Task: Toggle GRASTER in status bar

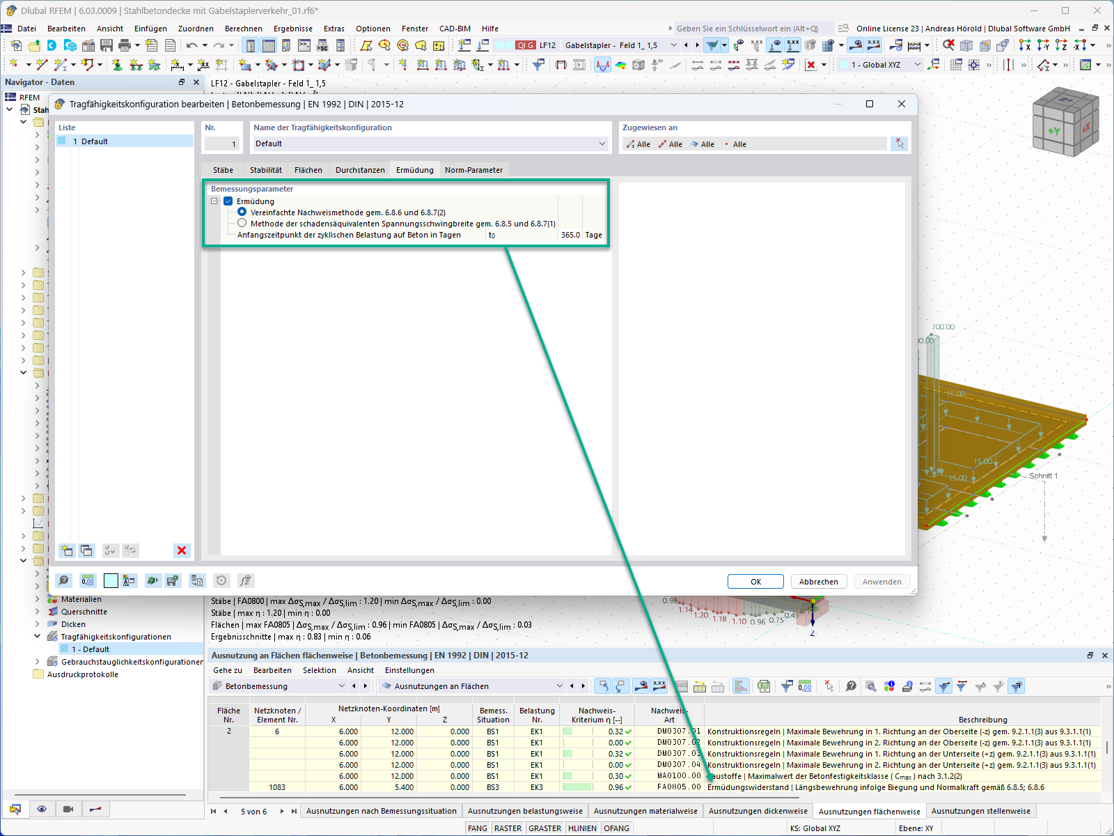Action: point(544,828)
